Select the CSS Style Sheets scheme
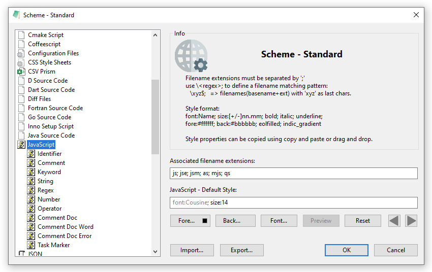The width and height of the screenshot is (432, 272). click(50, 62)
